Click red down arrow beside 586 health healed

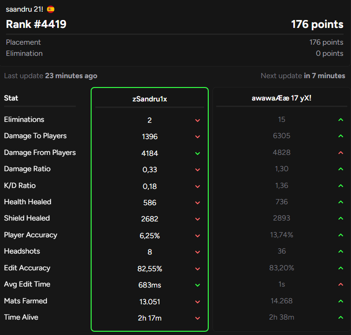click(198, 203)
